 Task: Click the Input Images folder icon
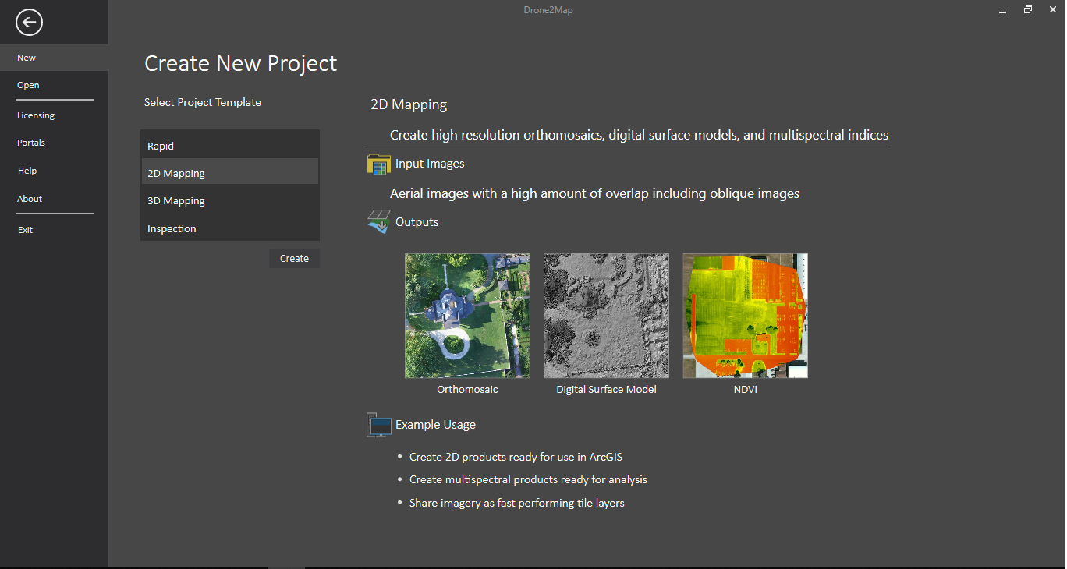click(x=378, y=164)
